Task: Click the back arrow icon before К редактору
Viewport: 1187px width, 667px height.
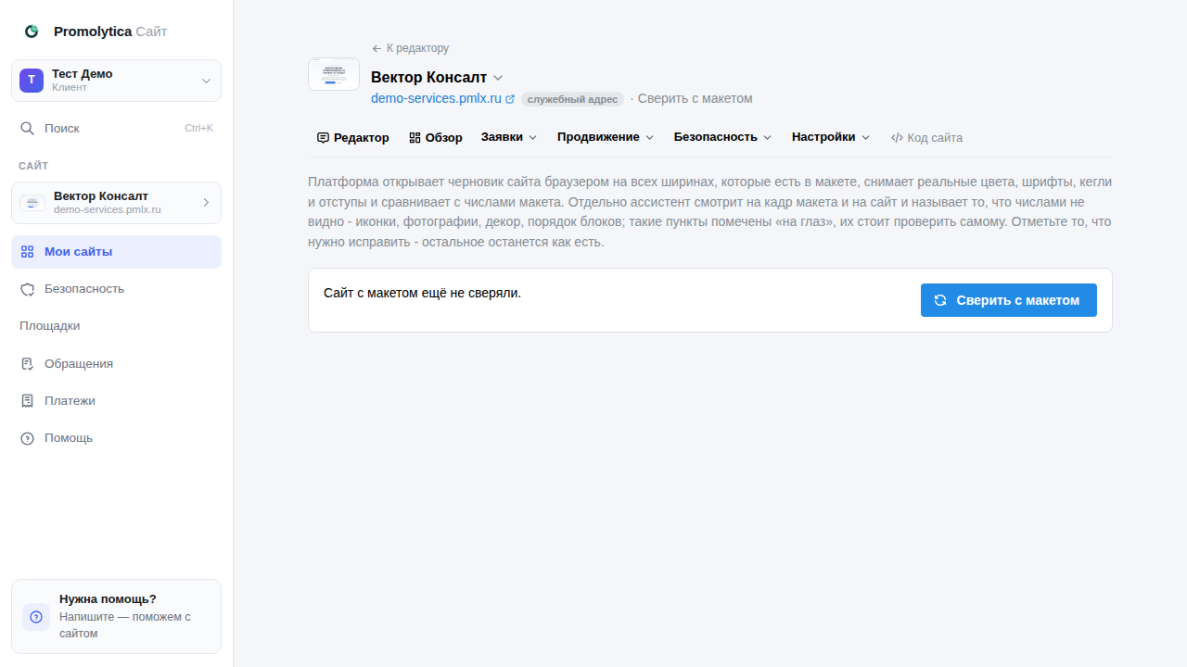Action: [377, 48]
